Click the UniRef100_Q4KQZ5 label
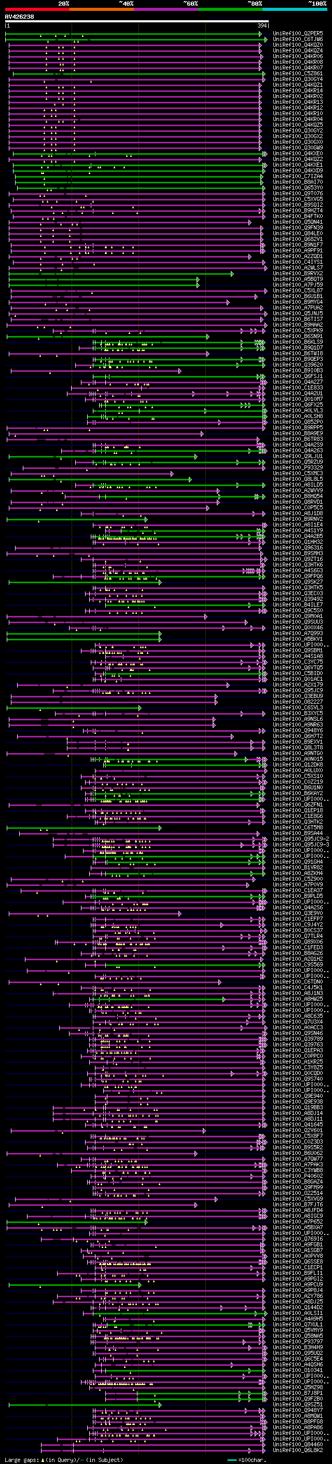The image size is (332, 1464). 298,125
